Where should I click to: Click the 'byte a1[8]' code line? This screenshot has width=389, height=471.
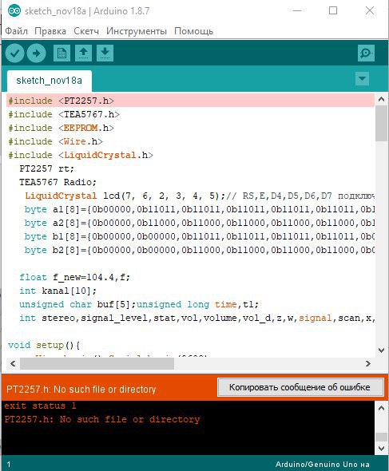pyautogui.click(x=200, y=209)
